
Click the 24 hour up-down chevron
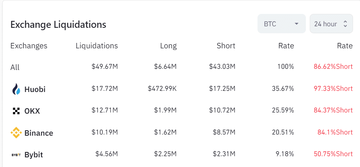tap(345, 24)
